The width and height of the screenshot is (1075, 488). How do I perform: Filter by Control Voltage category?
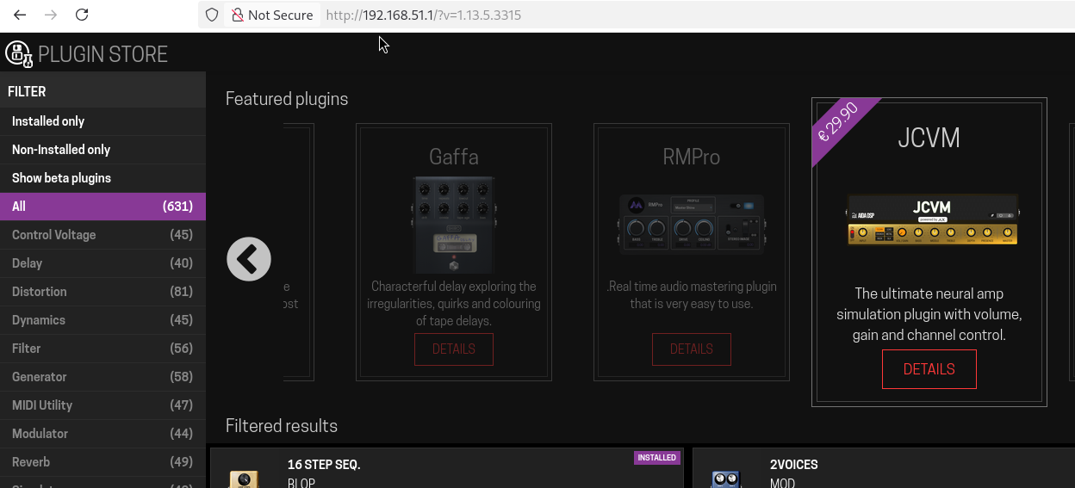[x=103, y=235]
